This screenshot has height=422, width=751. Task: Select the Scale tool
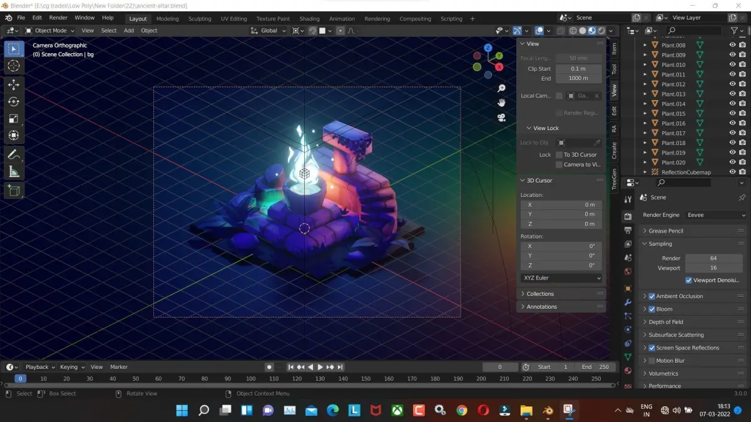point(14,119)
